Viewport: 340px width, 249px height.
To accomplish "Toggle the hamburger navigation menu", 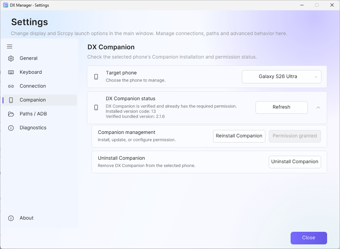I will click(10, 47).
